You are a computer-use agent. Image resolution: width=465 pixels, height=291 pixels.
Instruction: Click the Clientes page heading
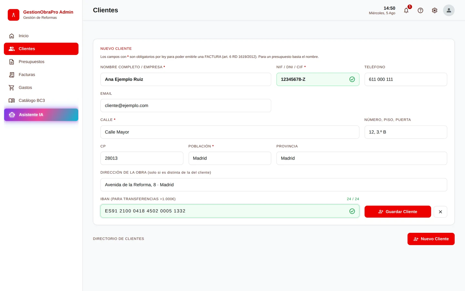106,10
